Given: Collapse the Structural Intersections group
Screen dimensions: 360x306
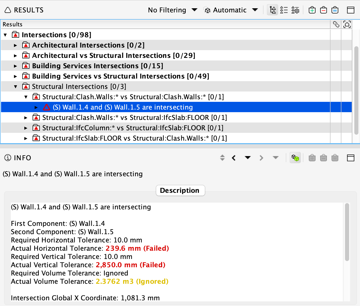Looking at the screenshot, I should pyautogui.click(x=16, y=87).
